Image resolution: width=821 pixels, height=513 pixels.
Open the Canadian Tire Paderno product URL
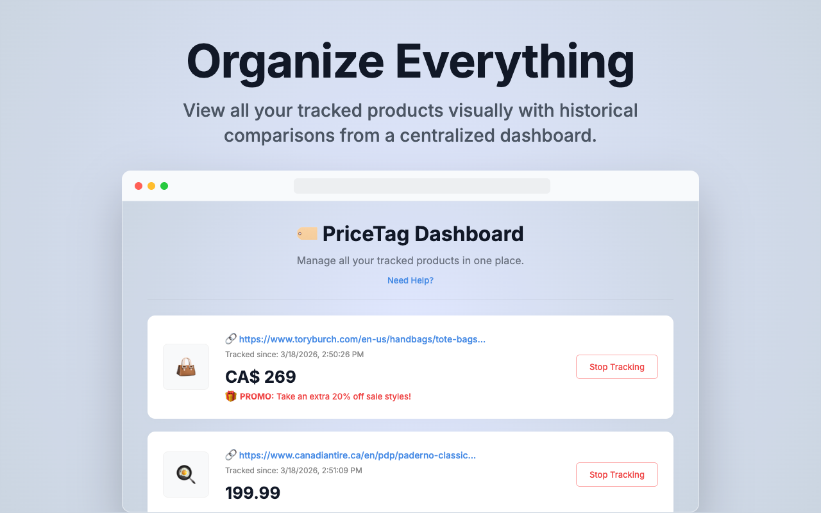[357, 455]
